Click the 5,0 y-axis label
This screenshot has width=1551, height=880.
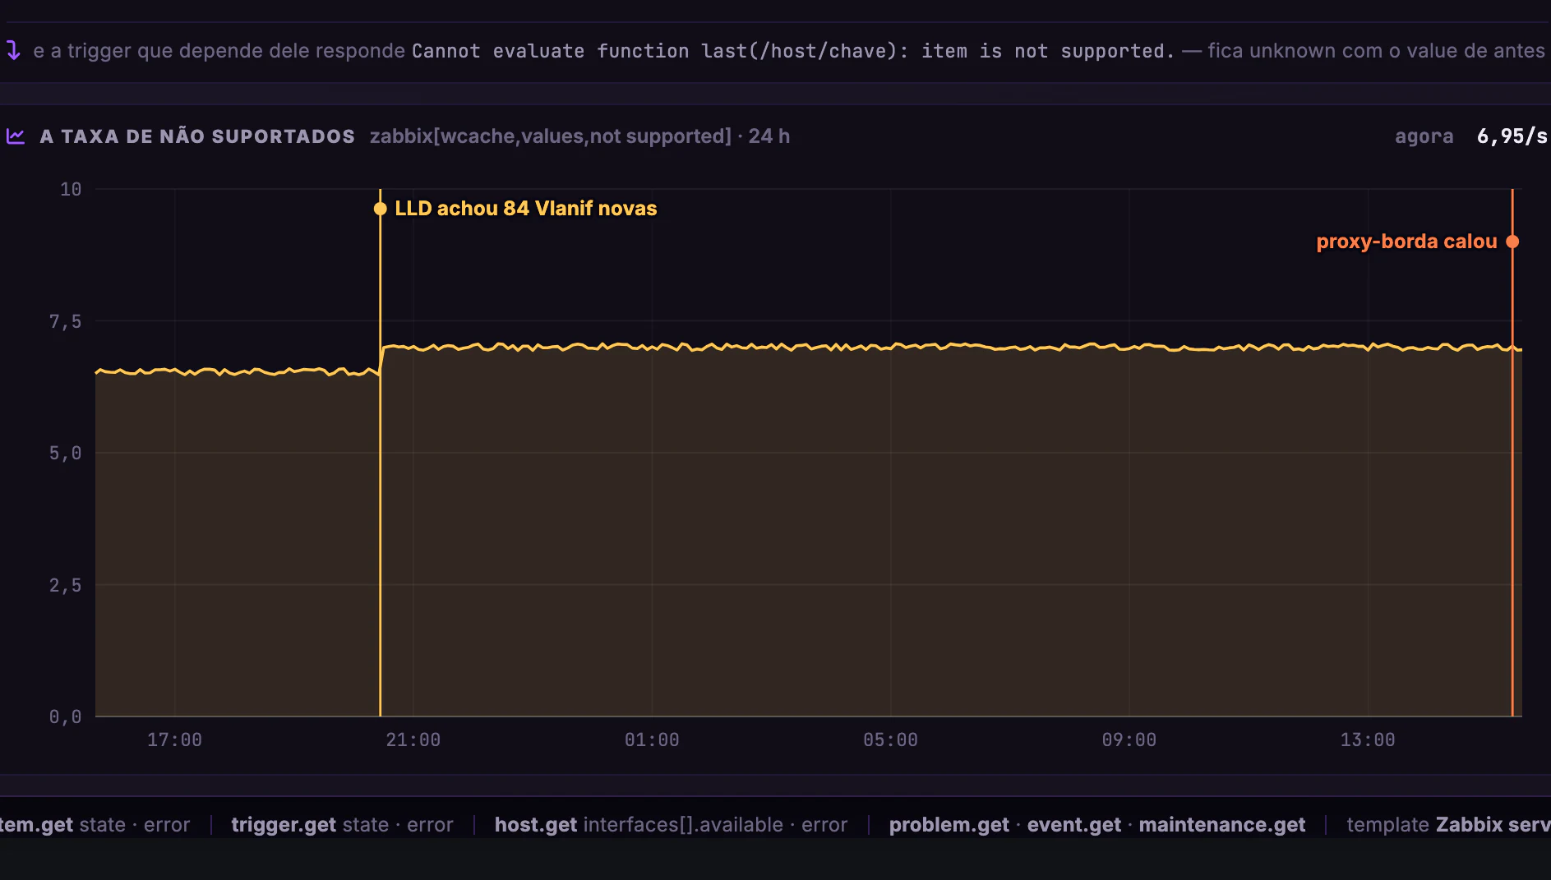[66, 454]
